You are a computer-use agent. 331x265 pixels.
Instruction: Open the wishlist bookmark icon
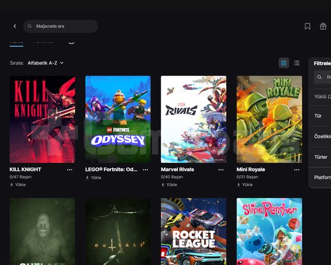(x=308, y=26)
